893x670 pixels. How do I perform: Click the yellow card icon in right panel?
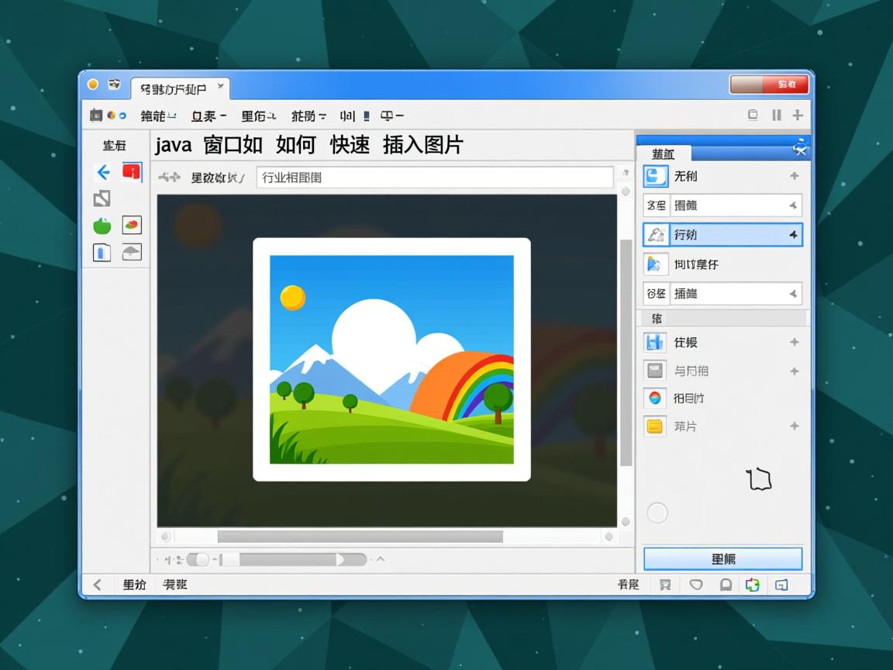(655, 426)
